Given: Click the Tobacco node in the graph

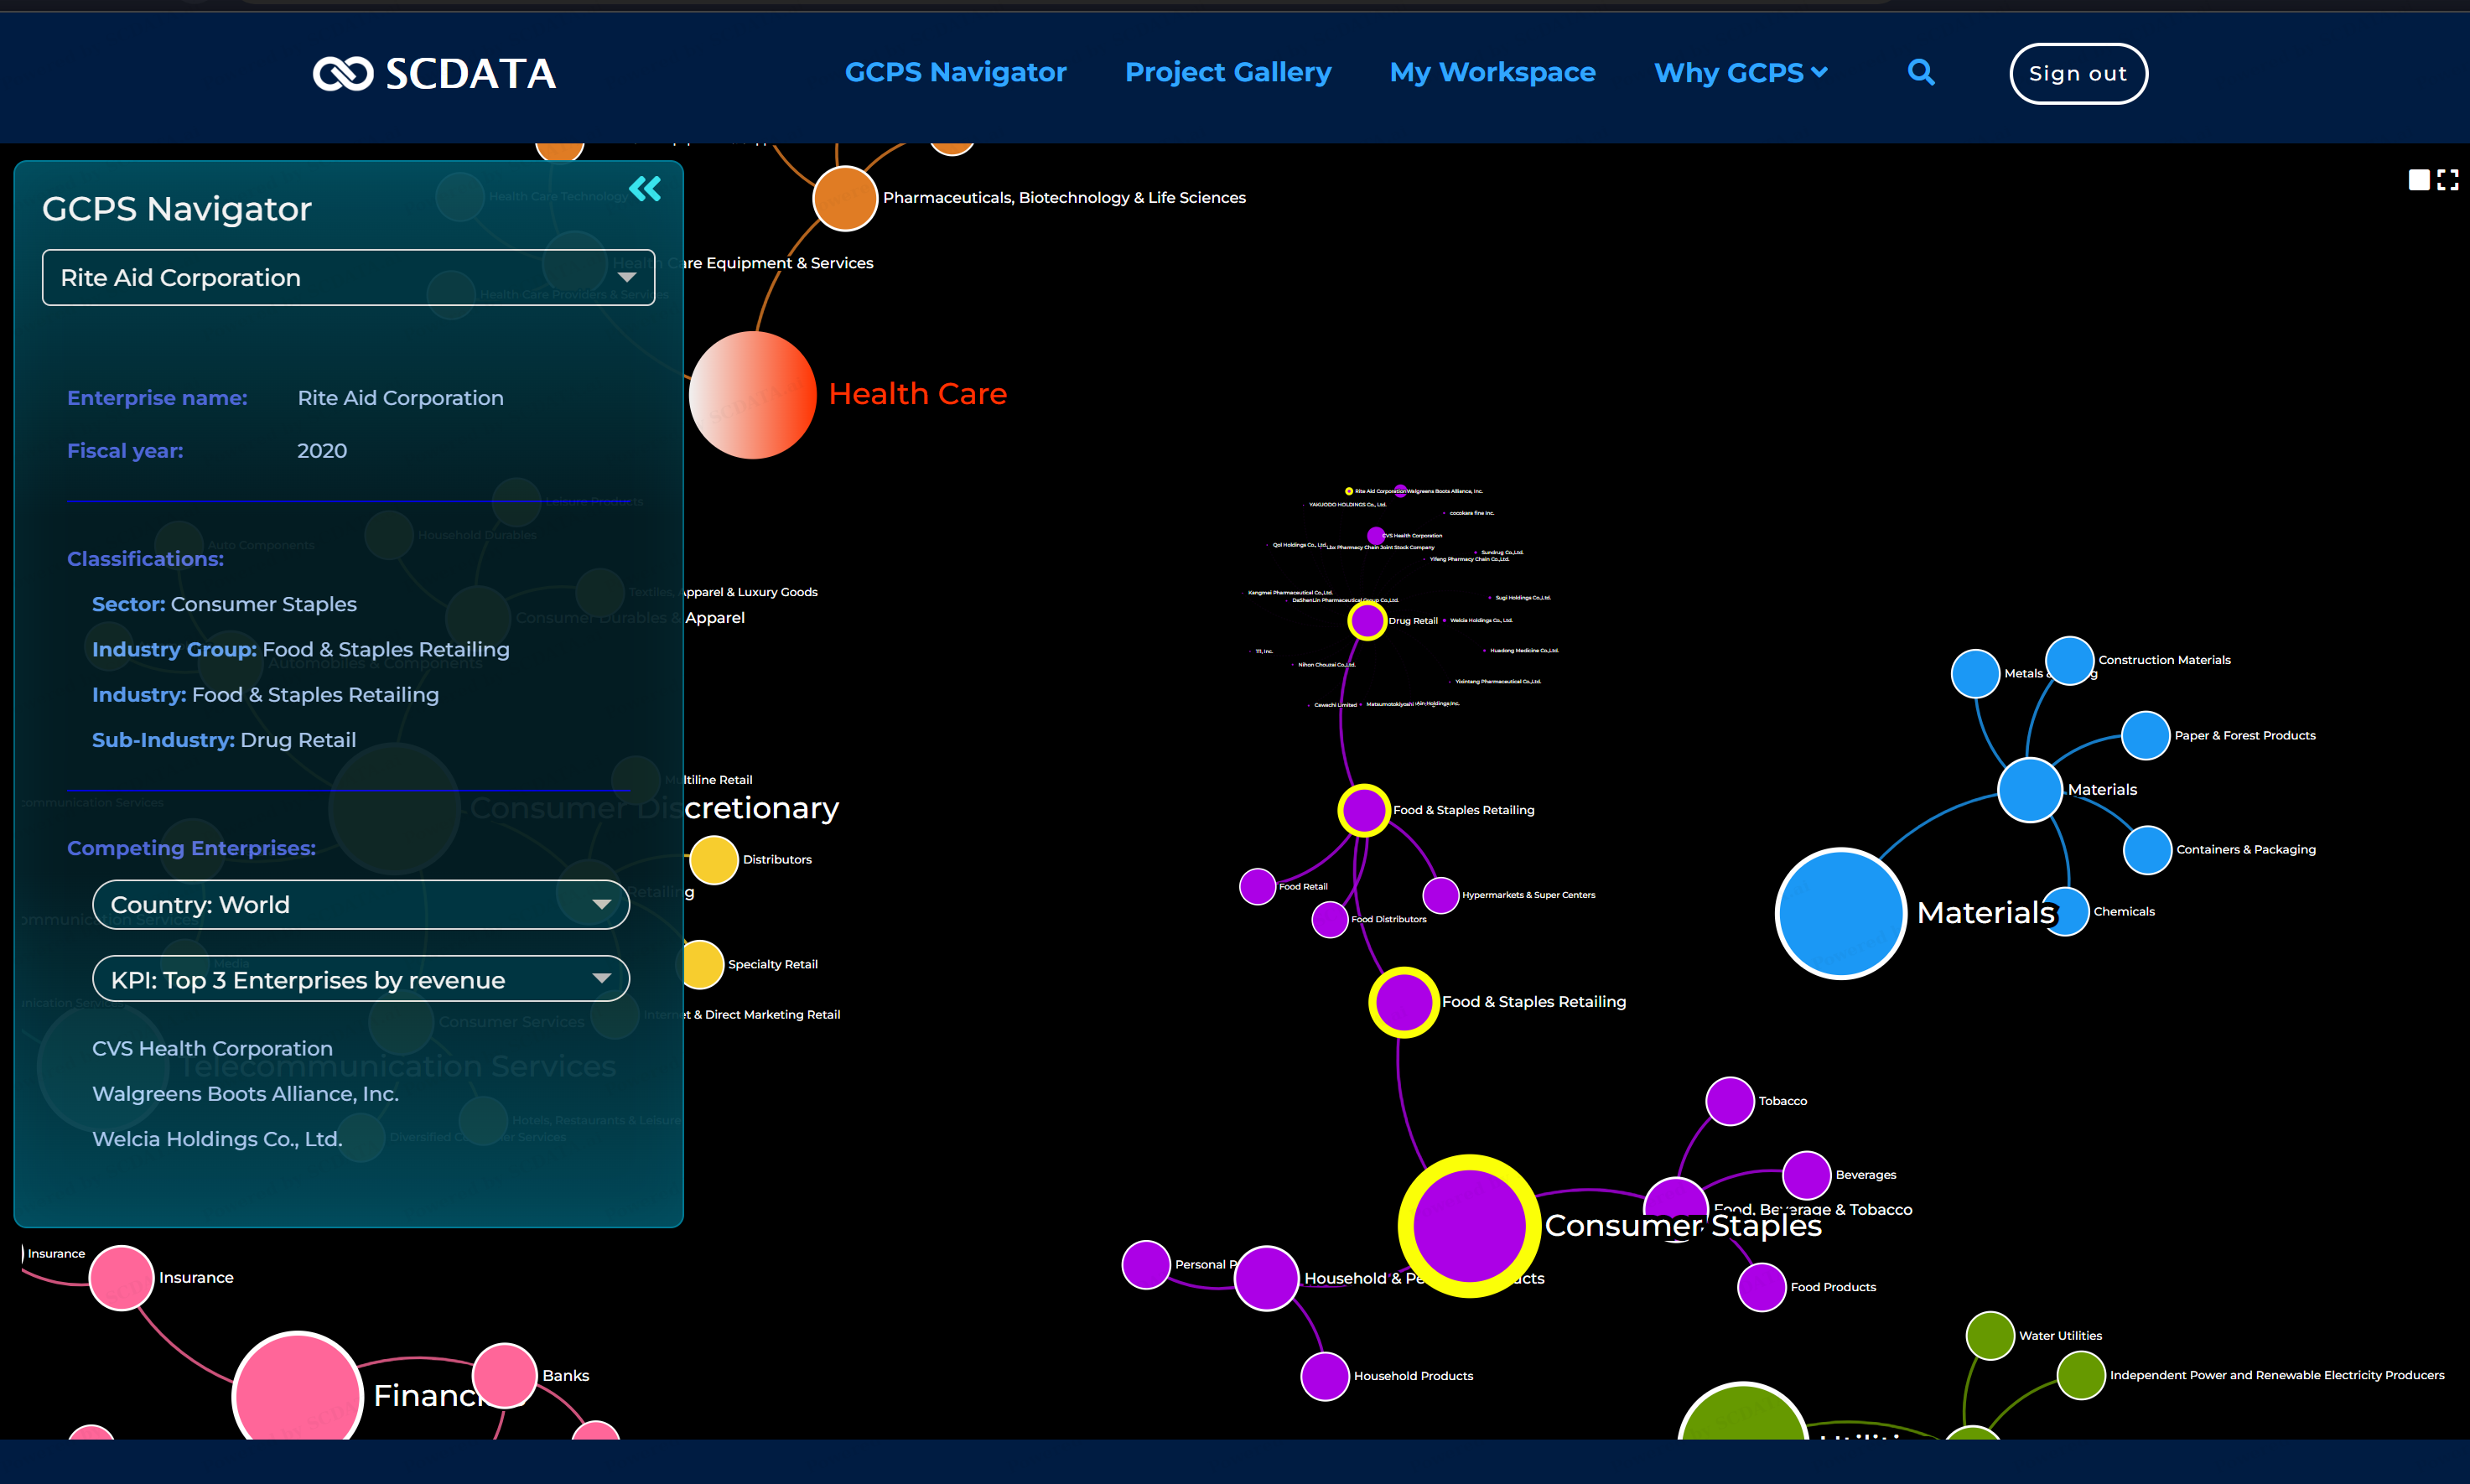Looking at the screenshot, I should point(1729,1101).
